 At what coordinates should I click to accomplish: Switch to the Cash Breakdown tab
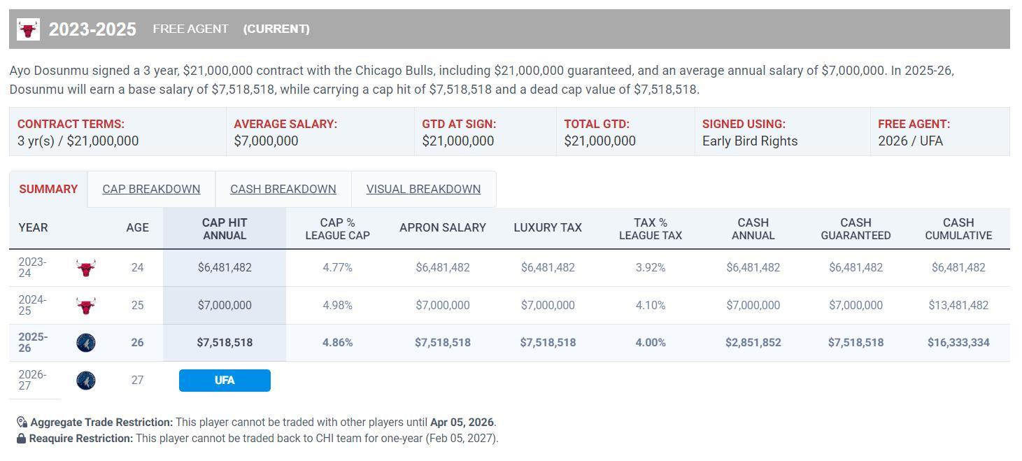click(x=283, y=190)
